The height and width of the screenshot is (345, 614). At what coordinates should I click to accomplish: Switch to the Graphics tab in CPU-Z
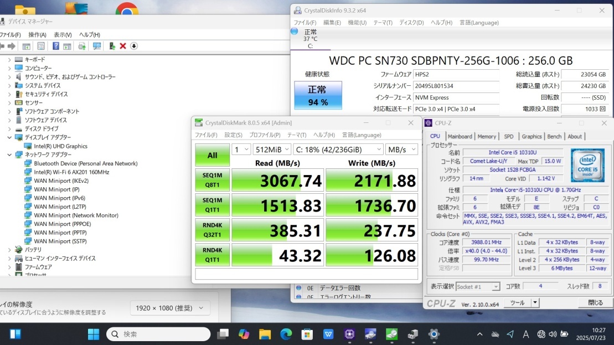(x=532, y=136)
